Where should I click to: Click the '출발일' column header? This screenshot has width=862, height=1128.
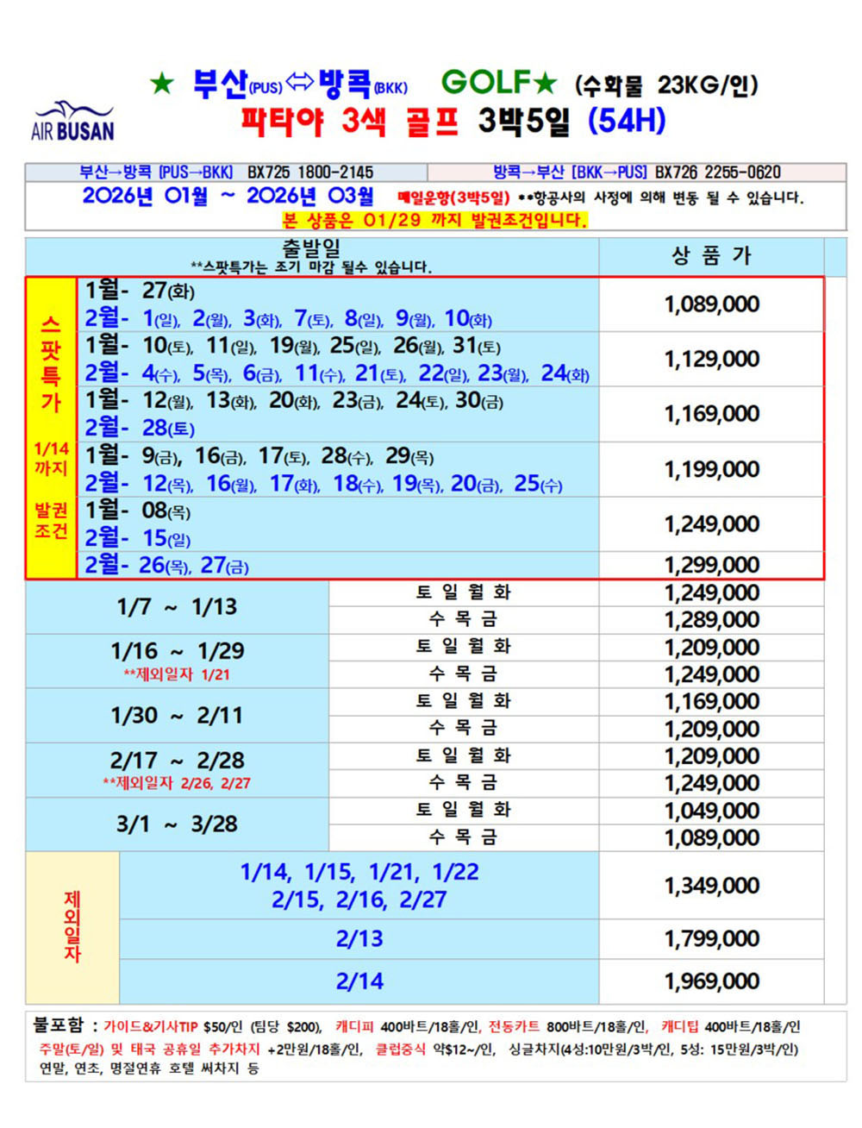point(311,248)
